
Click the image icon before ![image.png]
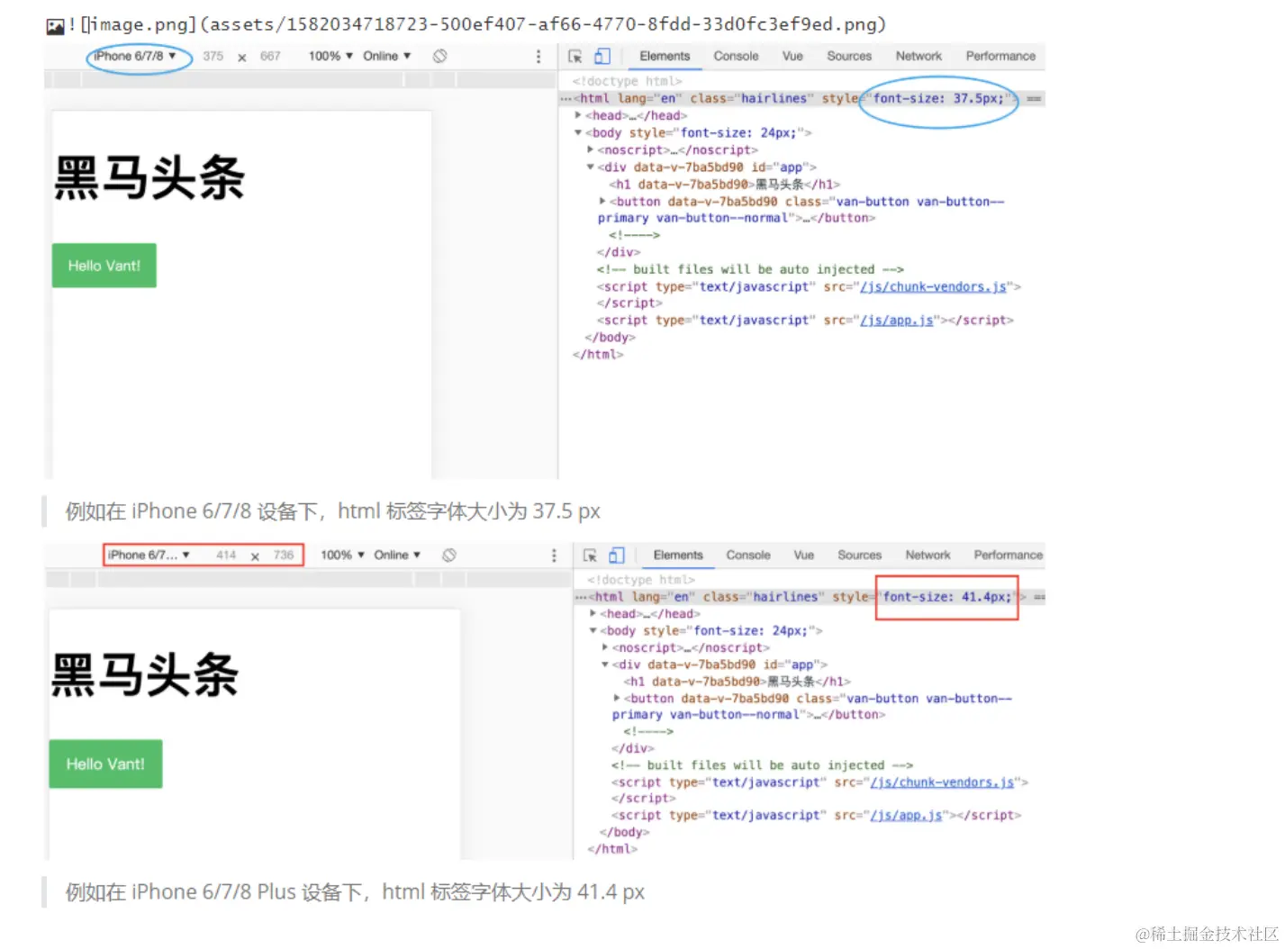(55, 26)
